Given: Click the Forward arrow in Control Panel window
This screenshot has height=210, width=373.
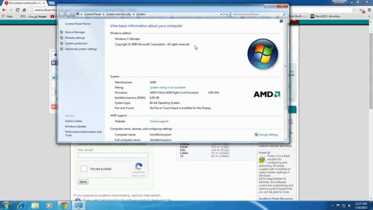Looking at the screenshot, I should click(68, 14).
